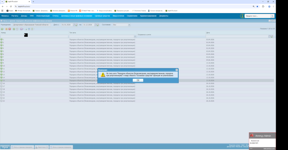The image size is (288, 150).
Task: Open the Справочники menu
Action: coord(132,16)
